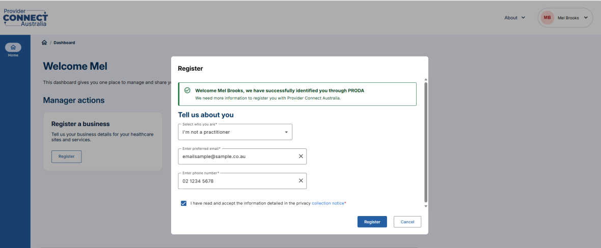The width and height of the screenshot is (601, 248).
Task: Click the breadcrumb home icon
Action: (44, 43)
